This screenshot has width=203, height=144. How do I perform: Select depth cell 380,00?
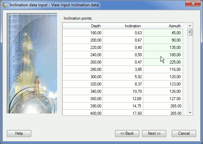tap(83, 106)
